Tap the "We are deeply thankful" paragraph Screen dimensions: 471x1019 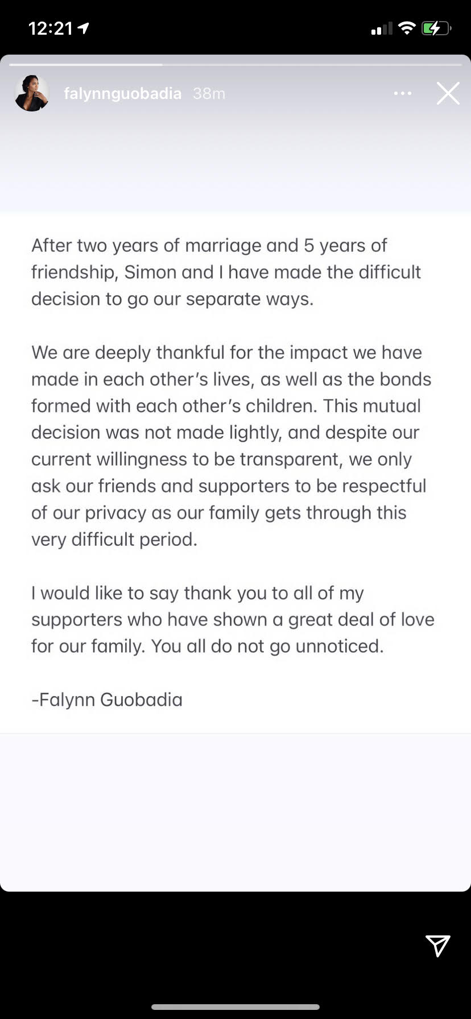point(232,446)
